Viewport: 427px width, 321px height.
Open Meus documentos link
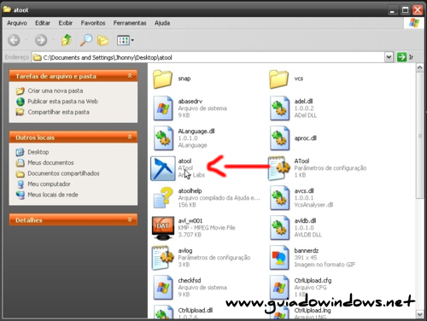click(50, 163)
